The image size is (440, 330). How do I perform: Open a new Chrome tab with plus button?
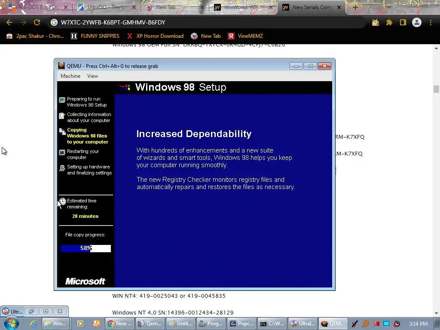point(355,7)
